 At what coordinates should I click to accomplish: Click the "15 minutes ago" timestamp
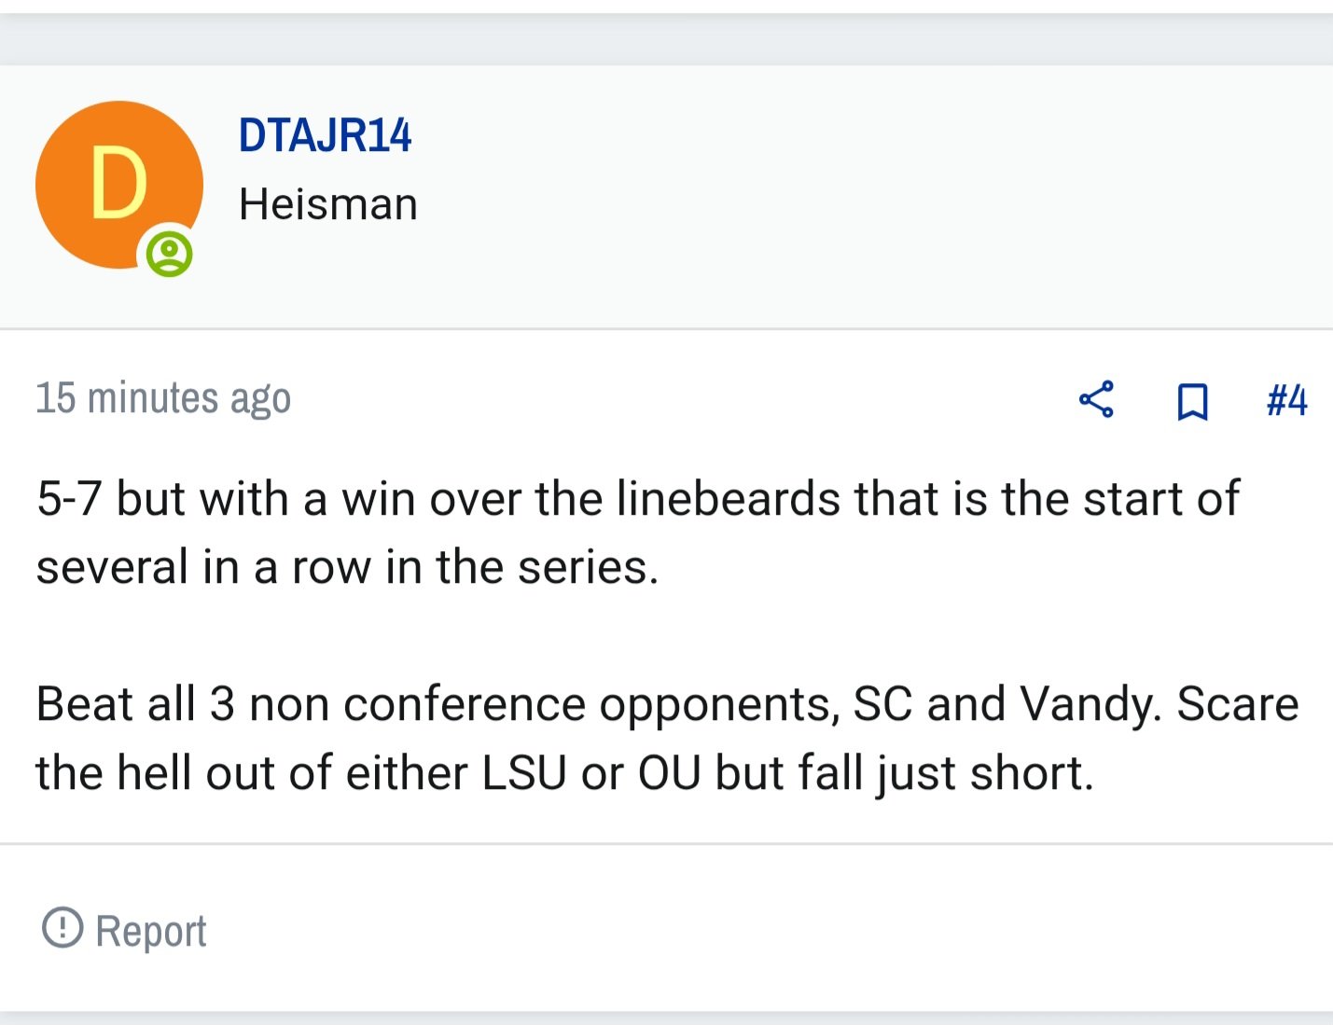163,398
